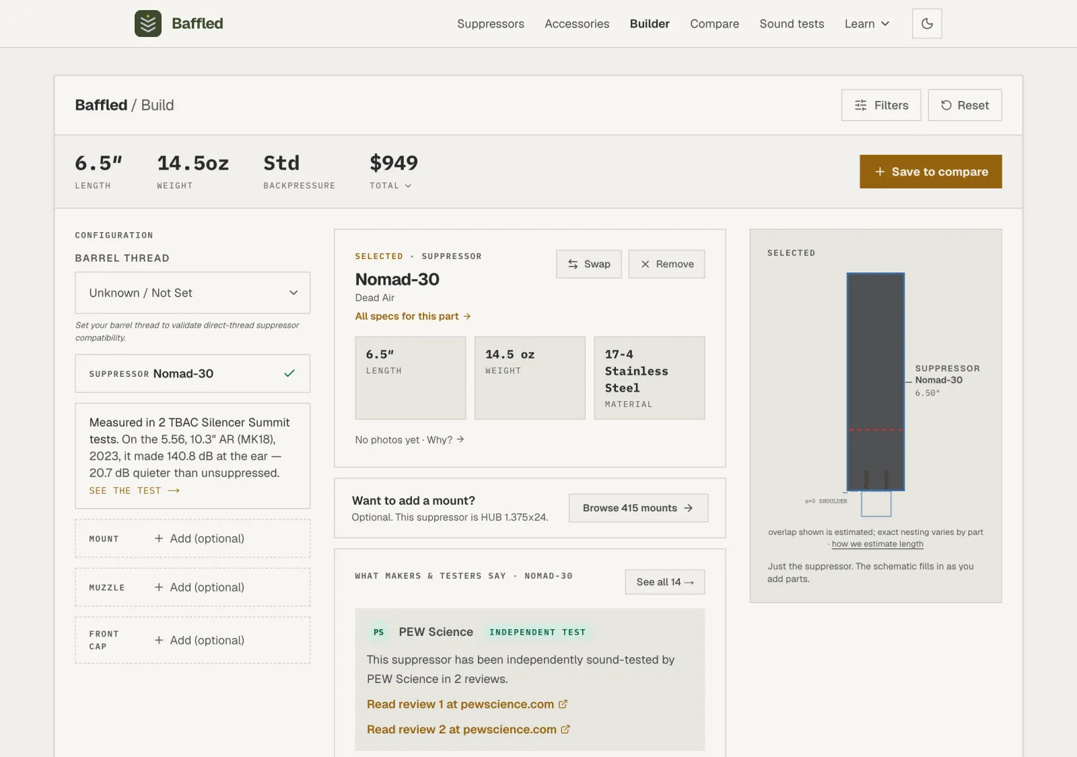
Task: Click the Std BACKPRESSURE stat
Action: coord(299,171)
